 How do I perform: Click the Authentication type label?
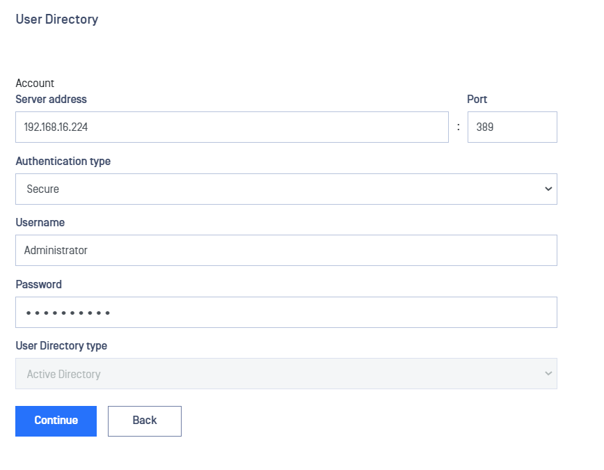63,161
